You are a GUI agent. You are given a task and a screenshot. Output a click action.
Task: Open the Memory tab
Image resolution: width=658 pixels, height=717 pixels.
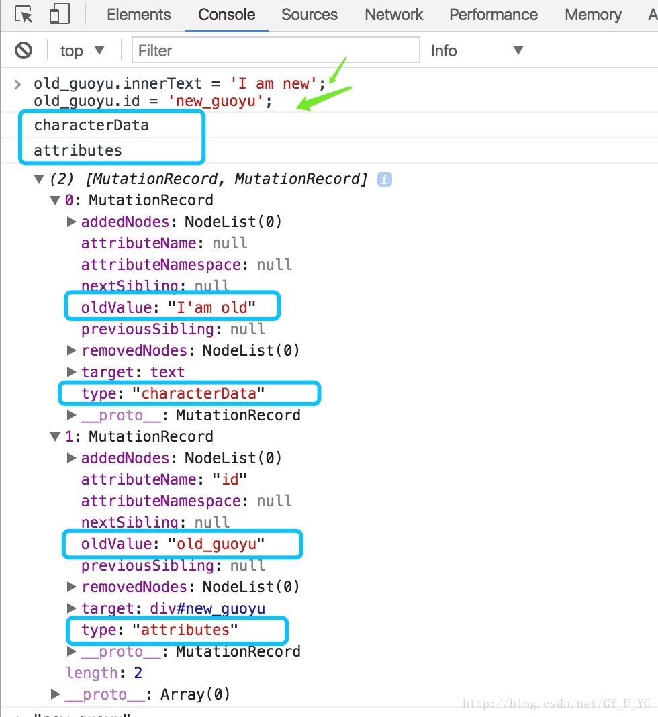coord(593,15)
